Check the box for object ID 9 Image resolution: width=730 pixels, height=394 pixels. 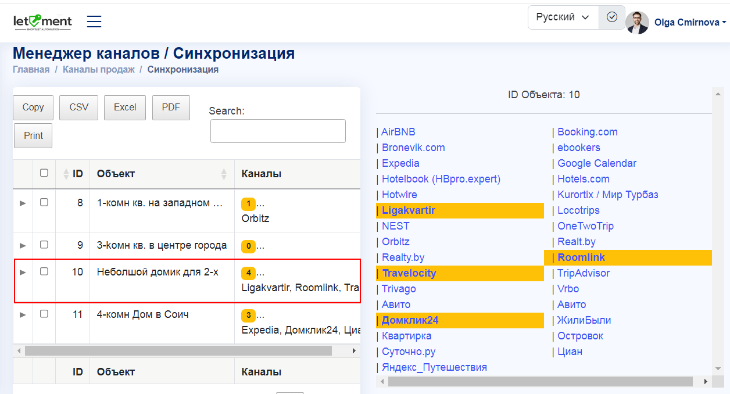[x=44, y=245]
